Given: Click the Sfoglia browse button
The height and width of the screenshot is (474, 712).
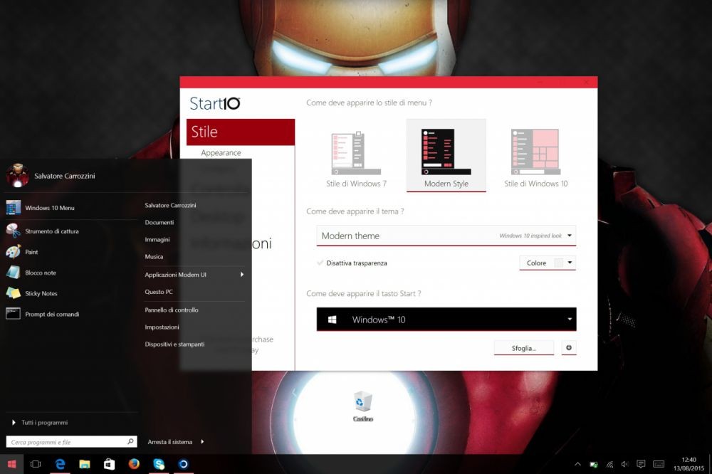Looking at the screenshot, I should [x=523, y=348].
